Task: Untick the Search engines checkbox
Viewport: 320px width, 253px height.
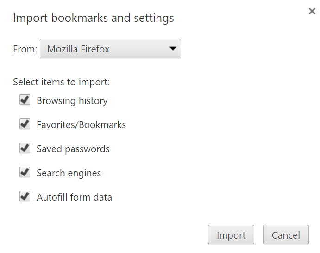Action: [x=25, y=173]
